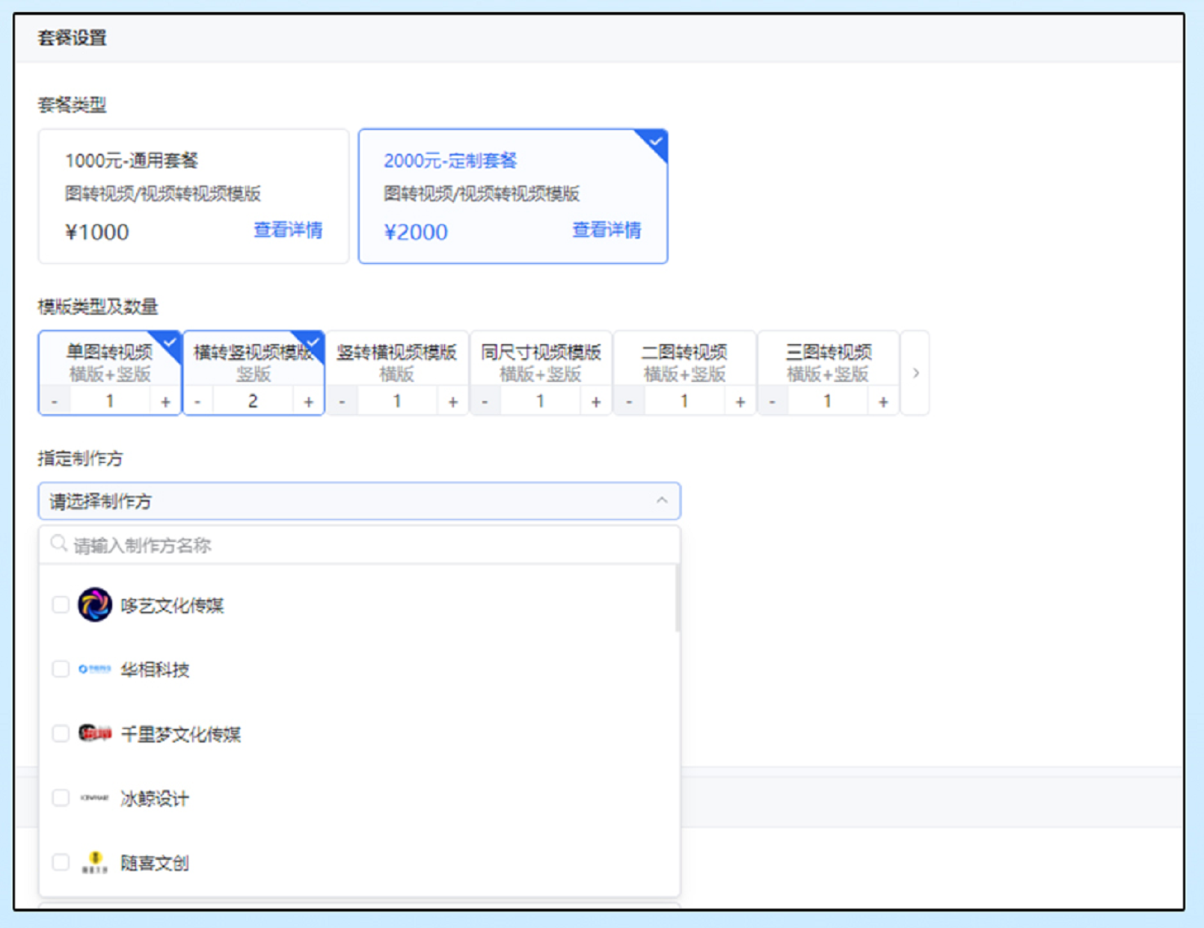Decrease quantity for 单图转视频
The height and width of the screenshot is (928, 1204).
(55, 402)
